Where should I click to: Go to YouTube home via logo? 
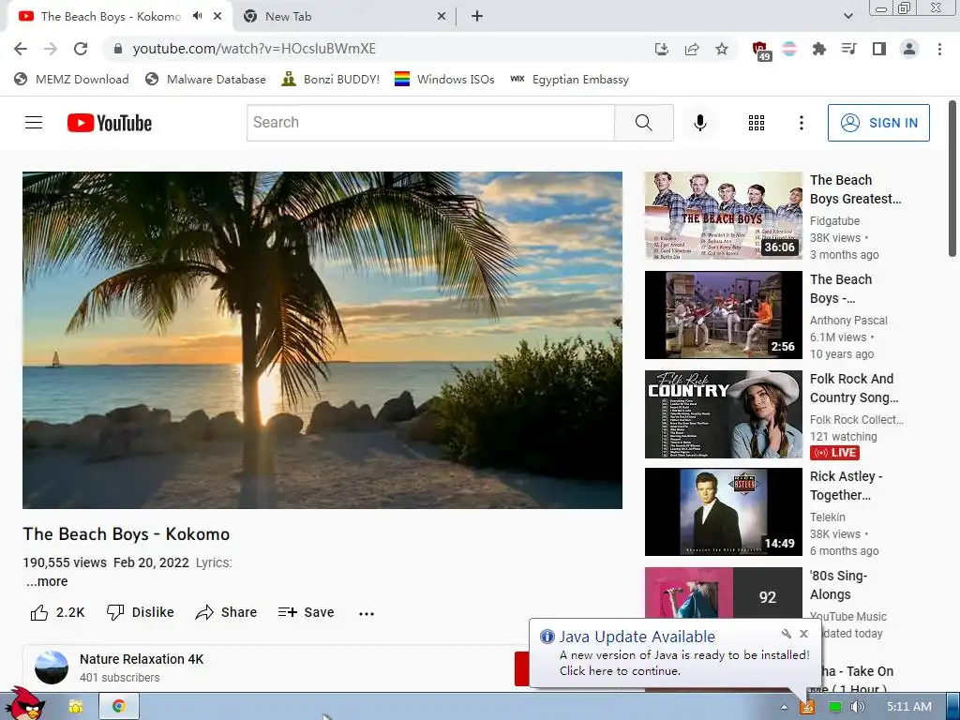coord(110,123)
